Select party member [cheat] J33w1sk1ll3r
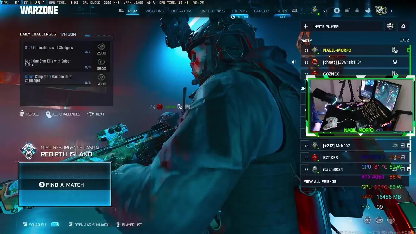The width and height of the screenshot is (416, 234). point(354,62)
